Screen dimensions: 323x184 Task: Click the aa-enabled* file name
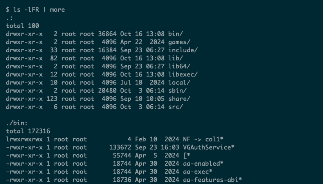pyautogui.click(x=202, y=163)
